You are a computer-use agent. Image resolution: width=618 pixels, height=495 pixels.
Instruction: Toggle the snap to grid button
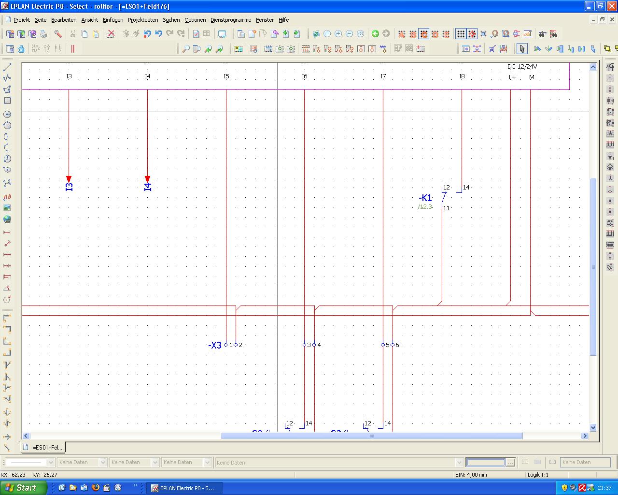[x=472, y=34]
